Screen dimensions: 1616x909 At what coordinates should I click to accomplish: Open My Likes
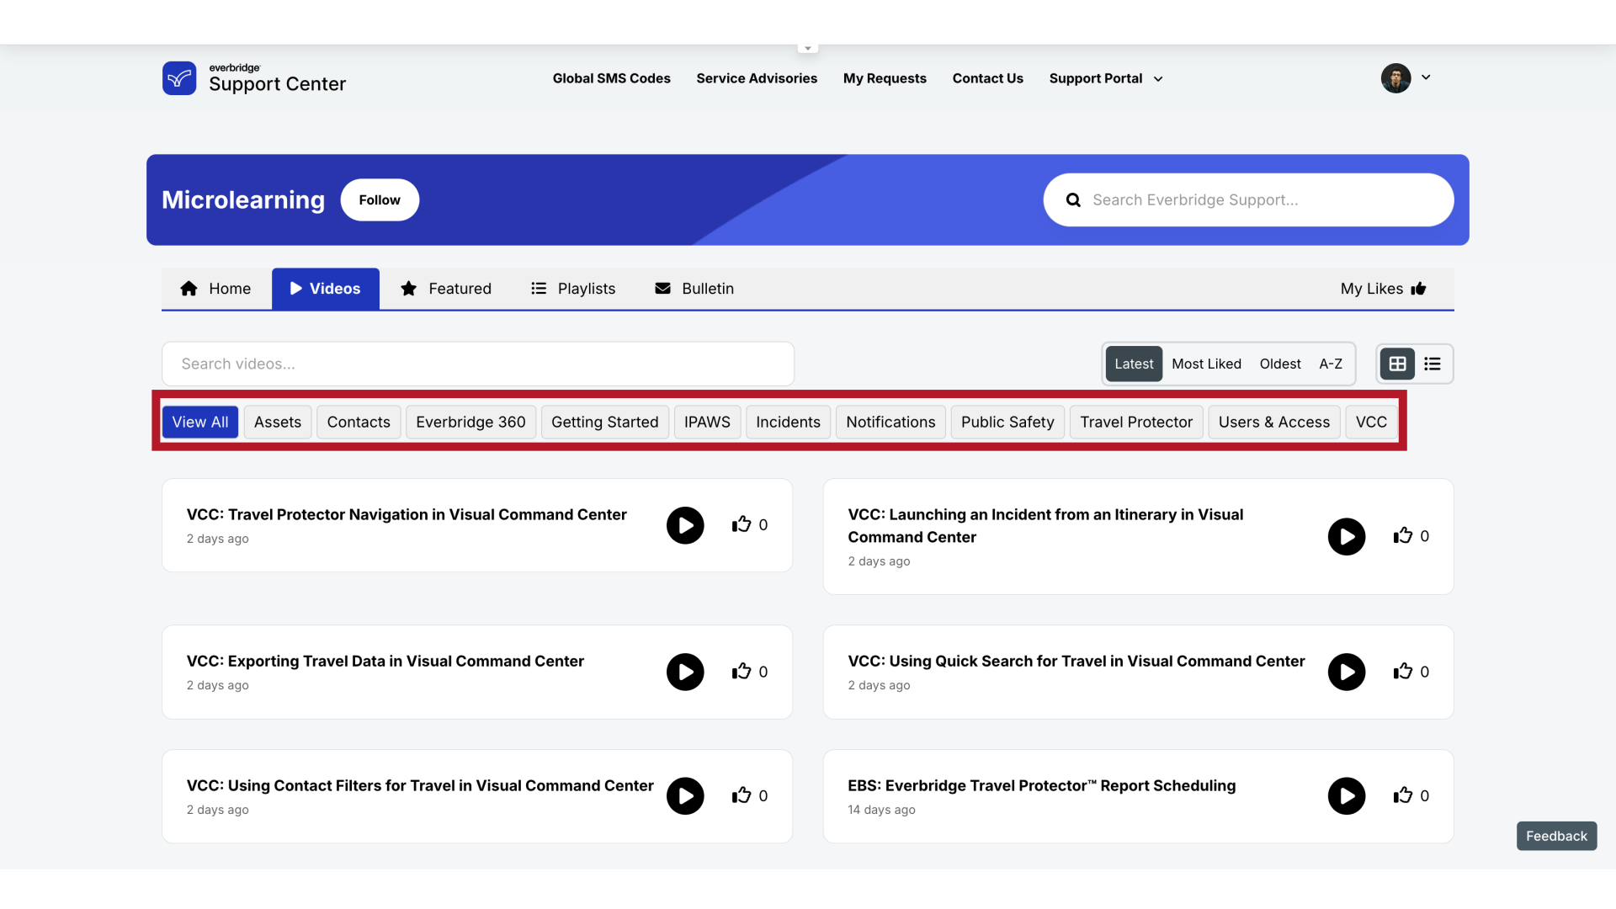click(1383, 289)
